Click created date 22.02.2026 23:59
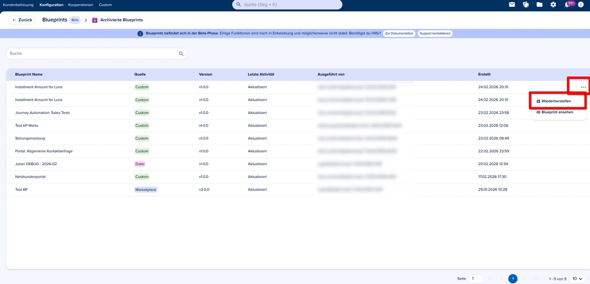Image resolution: width=590 pixels, height=284 pixels. tap(493, 151)
